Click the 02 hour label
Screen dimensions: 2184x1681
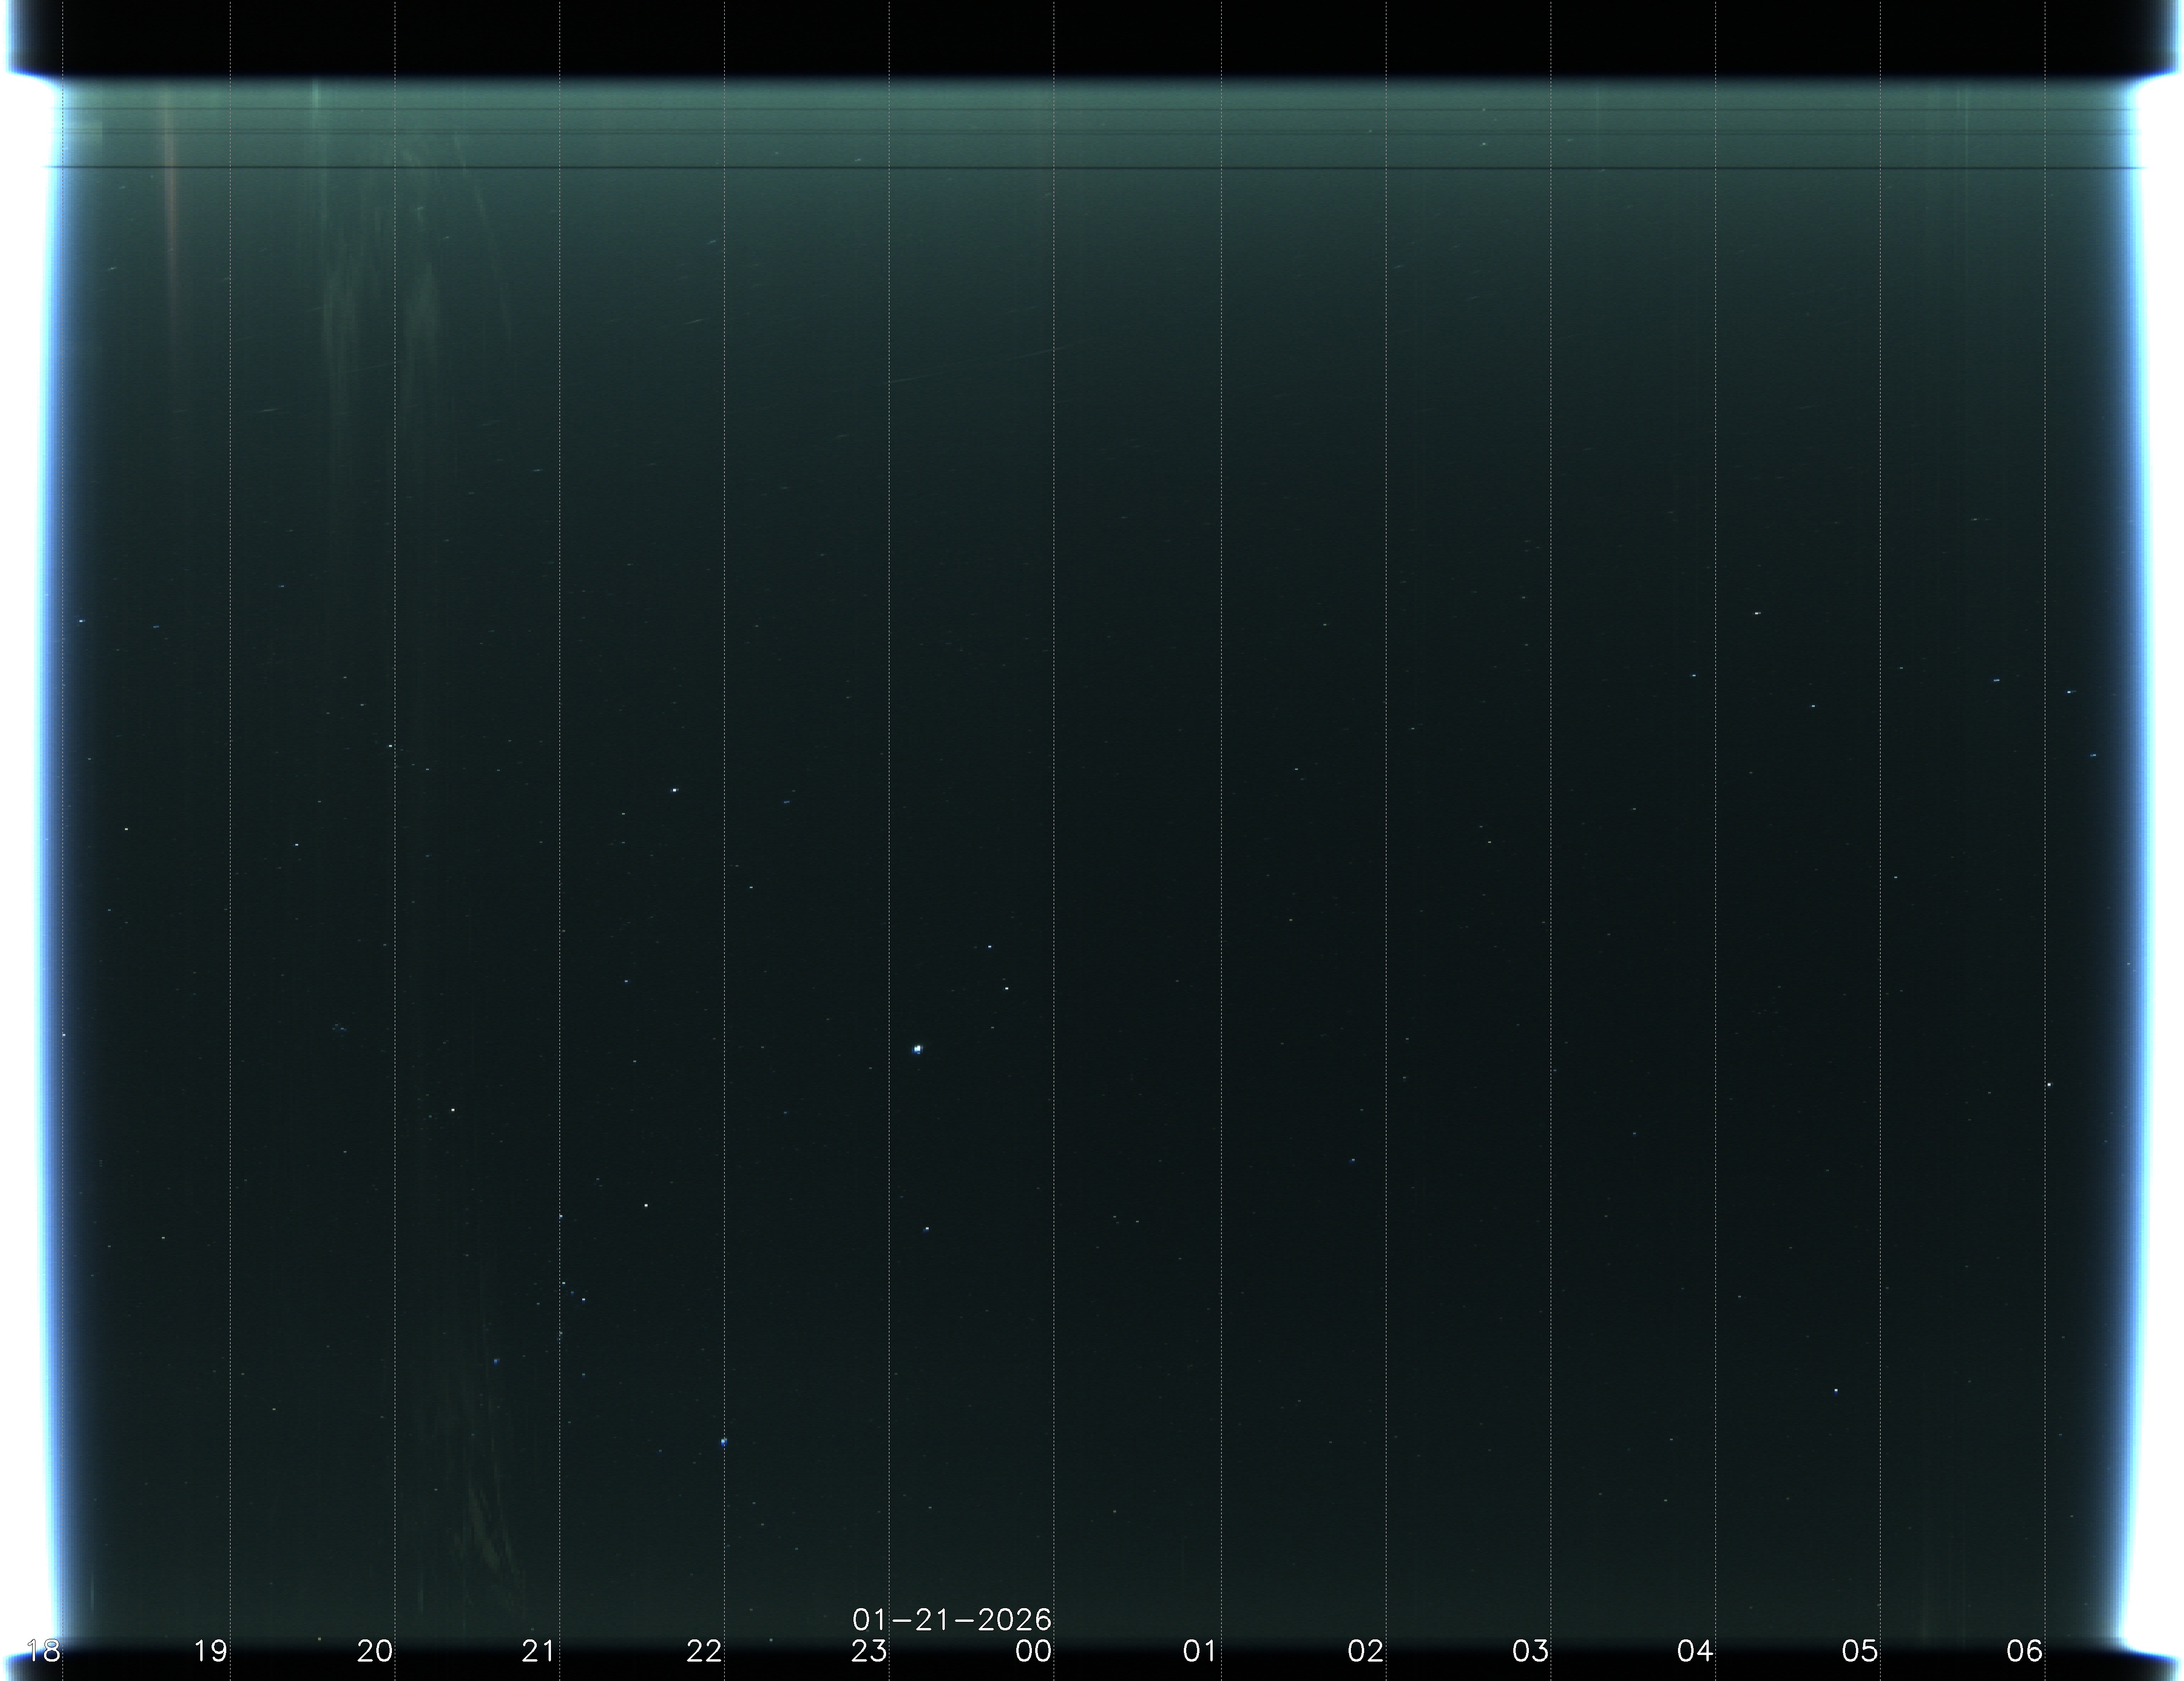coord(1365,1651)
